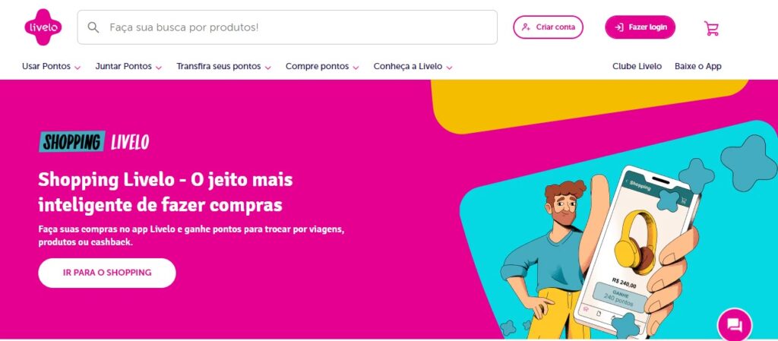Open the Conheça a Livelo menu
This screenshot has height=341, width=778.
(413, 66)
